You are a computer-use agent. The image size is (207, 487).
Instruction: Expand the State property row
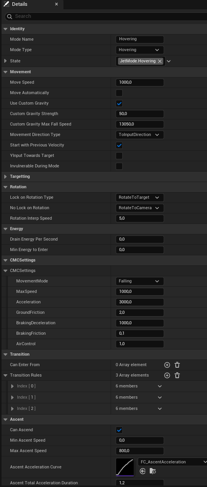tap(5, 61)
